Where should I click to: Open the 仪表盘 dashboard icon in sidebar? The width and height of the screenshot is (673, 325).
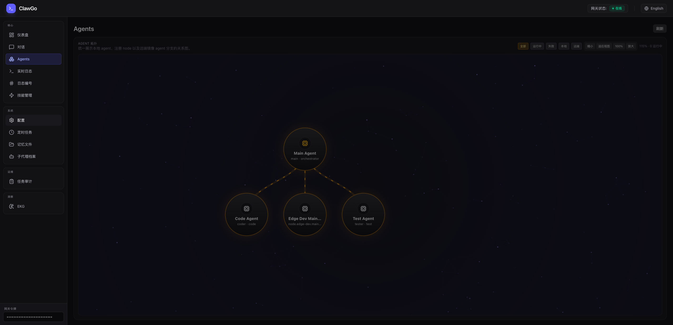(12, 35)
